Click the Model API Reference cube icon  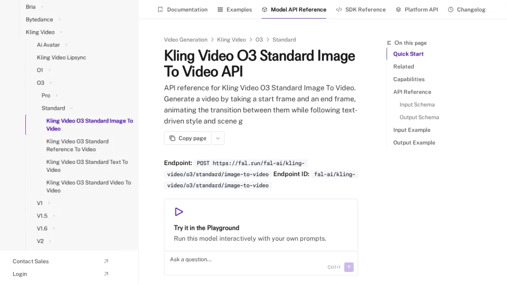coord(264,9)
